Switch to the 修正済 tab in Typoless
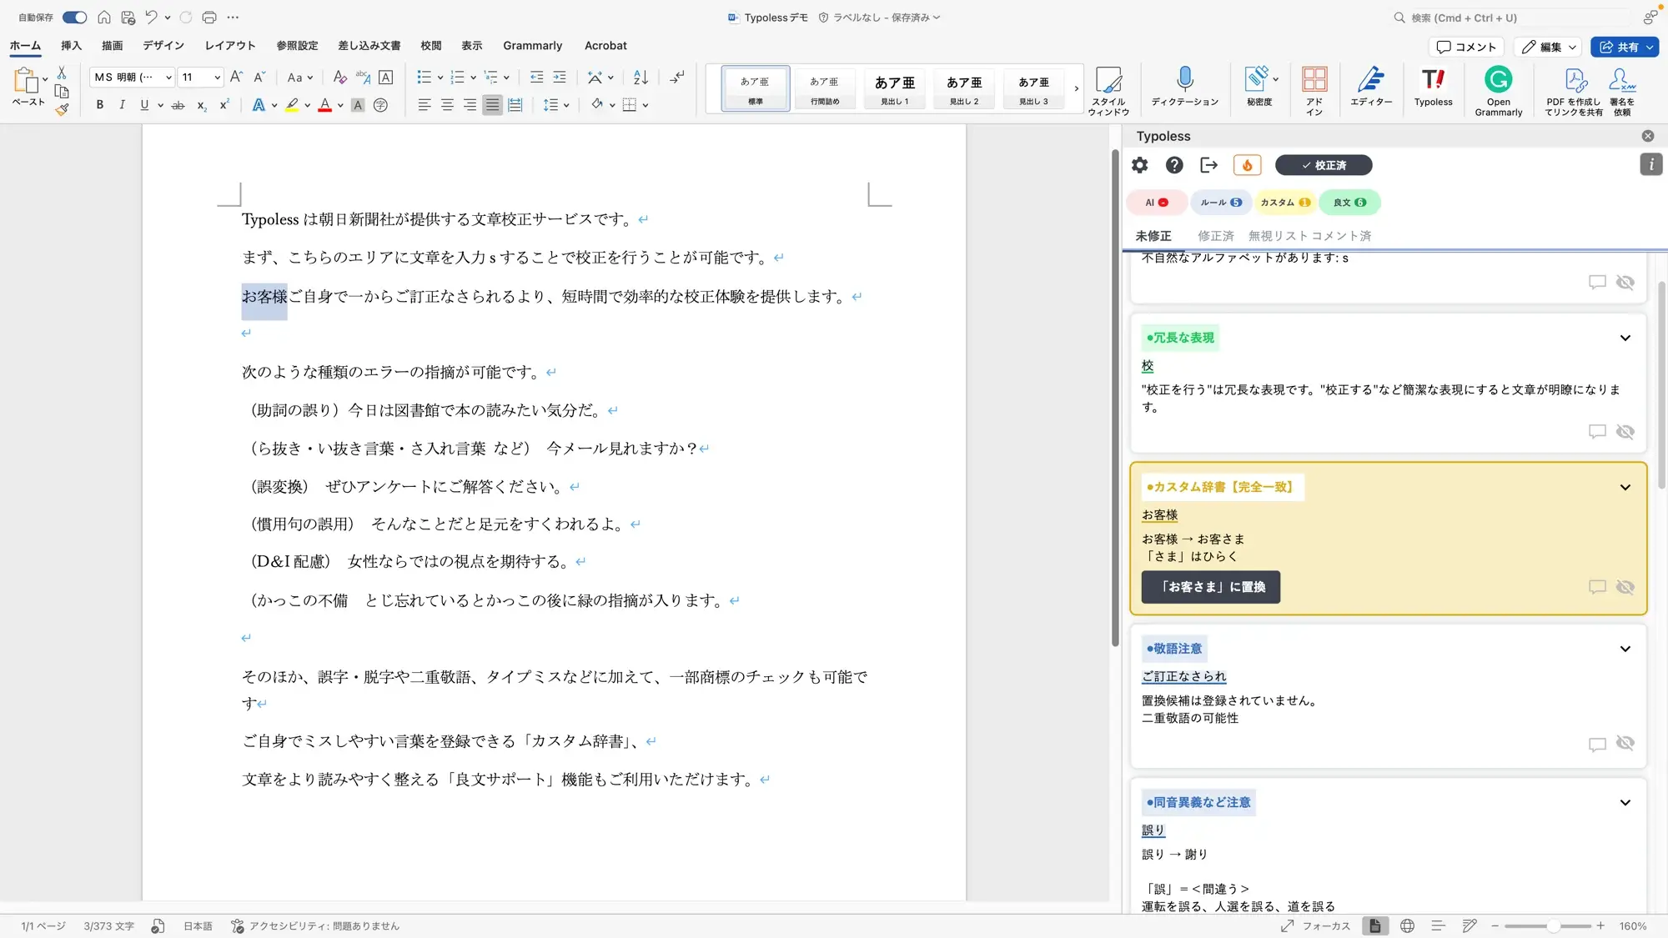The width and height of the screenshot is (1668, 938). 1215,236
